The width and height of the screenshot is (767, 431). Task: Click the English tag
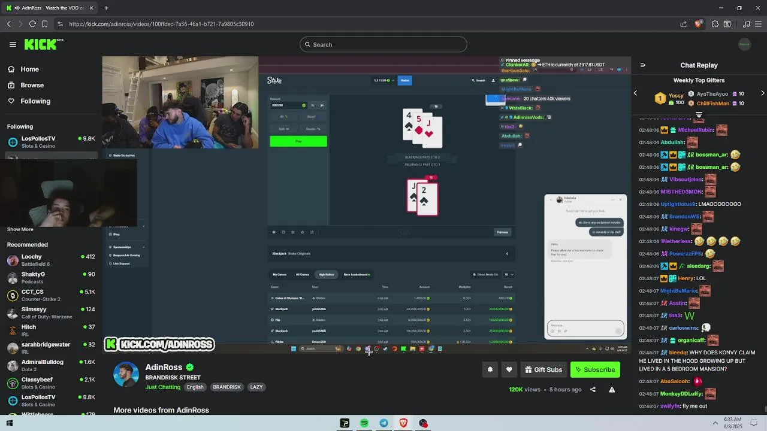(x=195, y=387)
